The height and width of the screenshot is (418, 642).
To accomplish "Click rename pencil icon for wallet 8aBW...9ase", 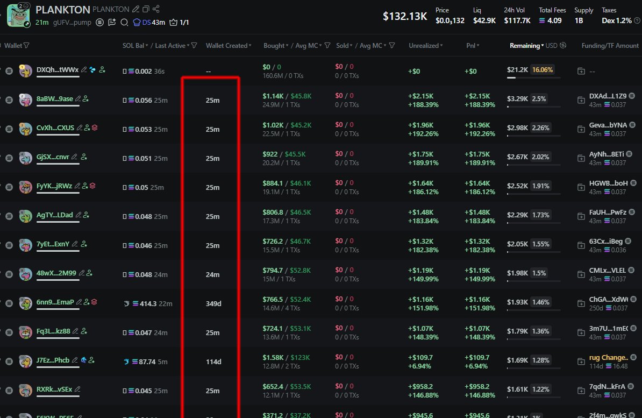I will click(77, 99).
